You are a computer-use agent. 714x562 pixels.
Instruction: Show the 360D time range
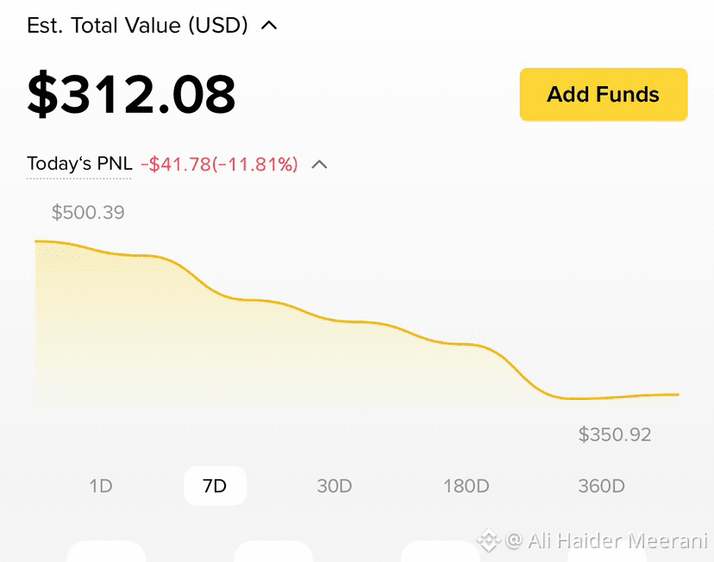click(602, 486)
